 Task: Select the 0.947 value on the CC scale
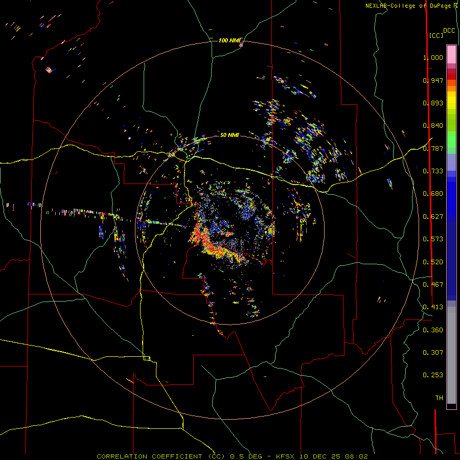(x=433, y=80)
